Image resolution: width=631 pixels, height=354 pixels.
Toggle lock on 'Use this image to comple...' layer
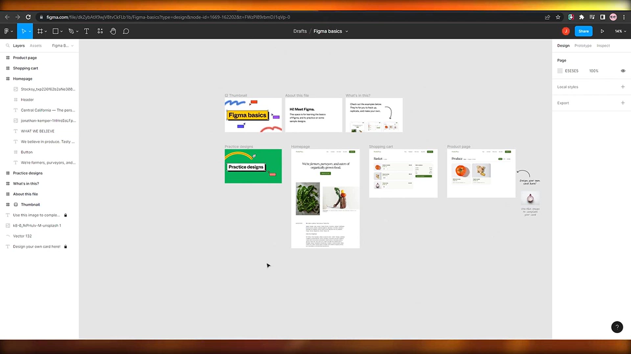(x=65, y=215)
